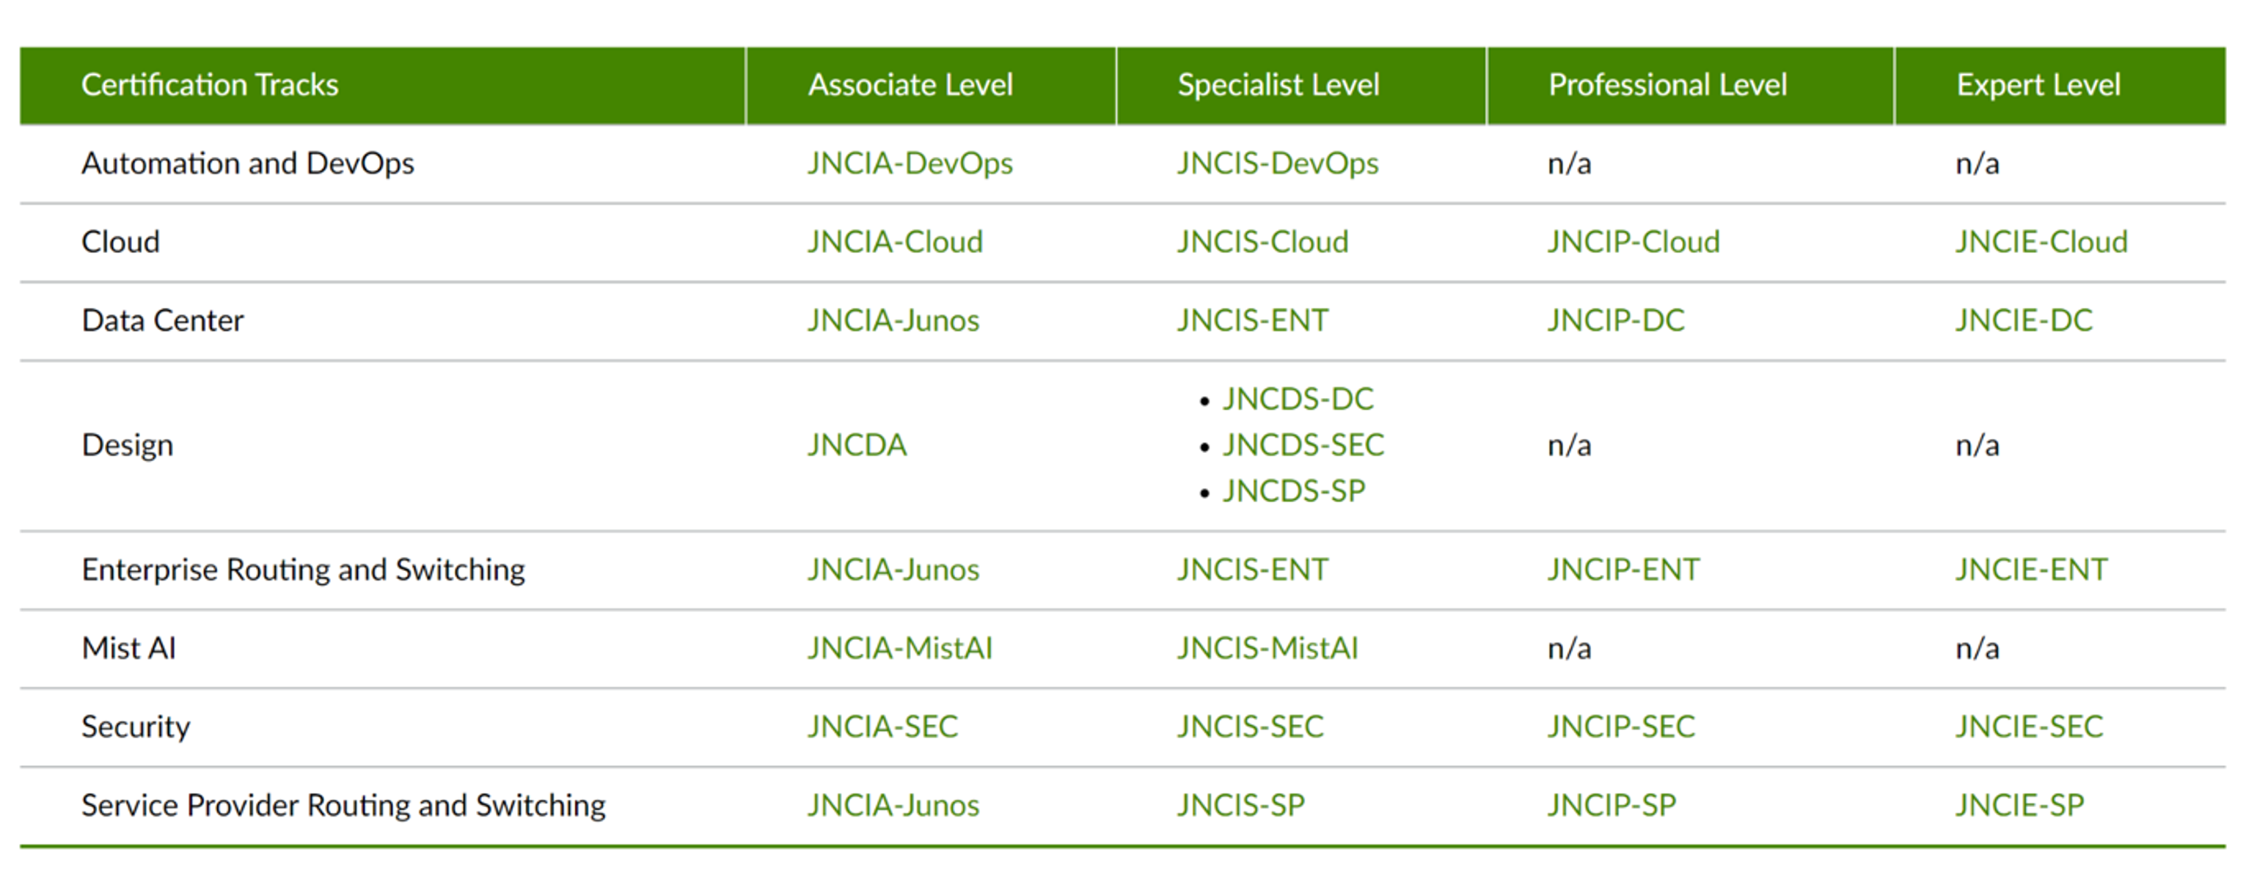2268x887 pixels.
Task: Click the JNCIA-Cloud link
Action: click(895, 242)
